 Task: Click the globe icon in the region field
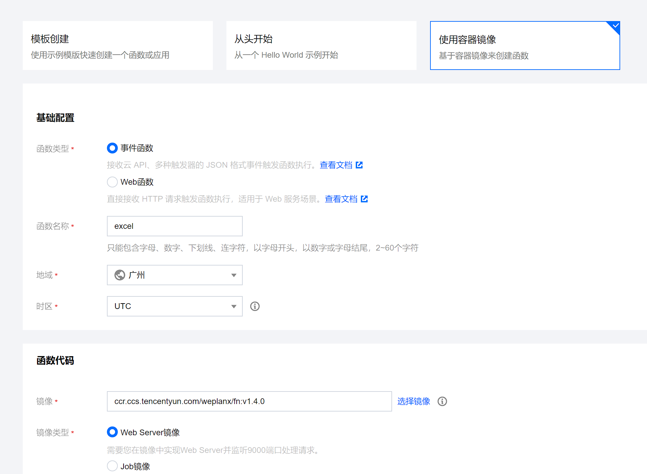click(x=119, y=275)
